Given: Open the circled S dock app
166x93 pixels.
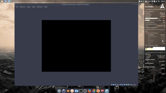Looking at the screenshot, I should point(85,91).
